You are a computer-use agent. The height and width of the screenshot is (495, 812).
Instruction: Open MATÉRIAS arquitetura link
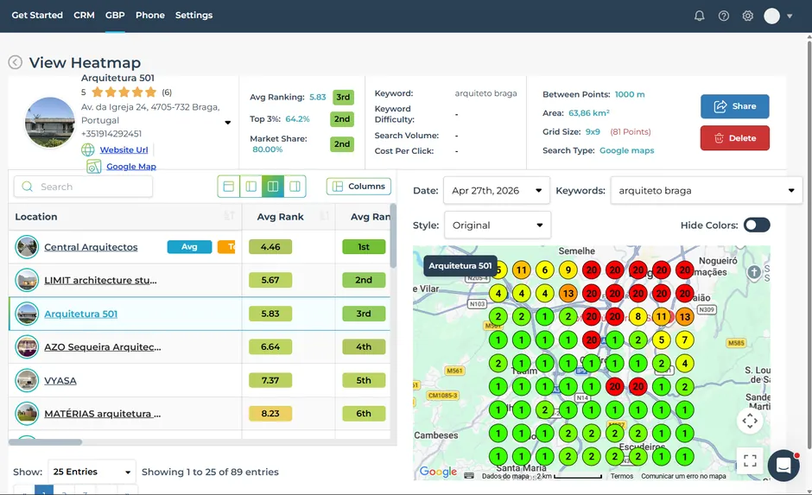click(103, 414)
